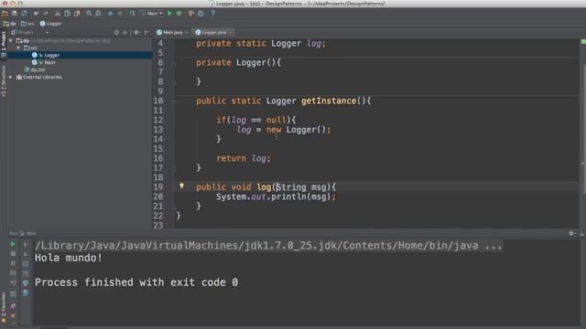Copy selection using the toolbar icon
This screenshot has height=329, width=586.
[x=67, y=14]
